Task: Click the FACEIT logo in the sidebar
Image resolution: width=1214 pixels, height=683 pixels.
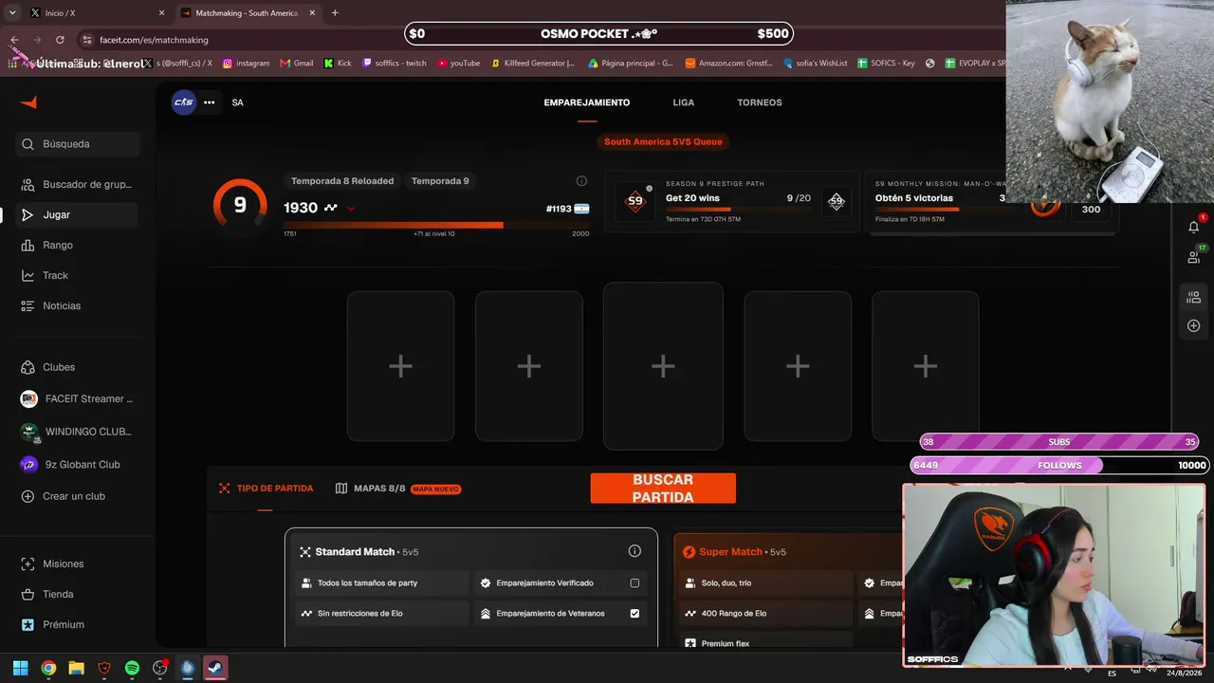Action: tap(28, 102)
